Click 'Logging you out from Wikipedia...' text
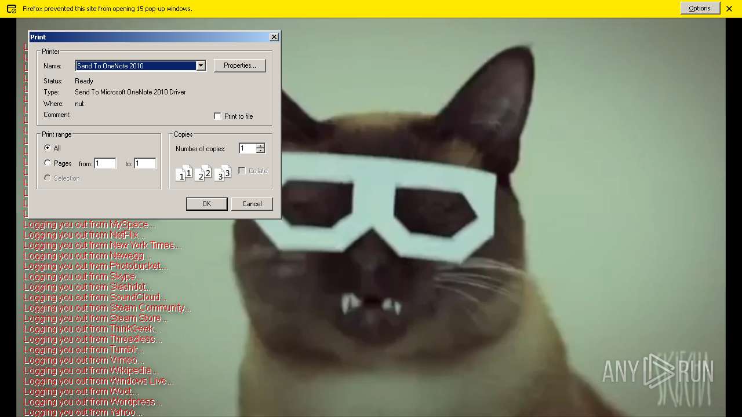The image size is (742, 417). 91,371
